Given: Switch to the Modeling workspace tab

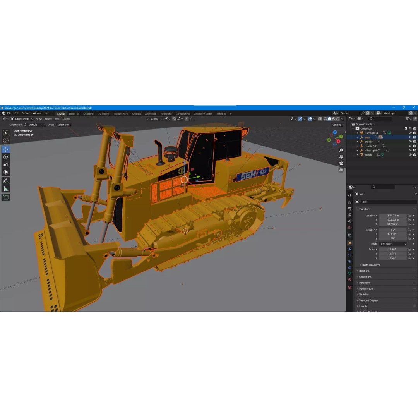Looking at the screenshot, I should pos(74,114).
